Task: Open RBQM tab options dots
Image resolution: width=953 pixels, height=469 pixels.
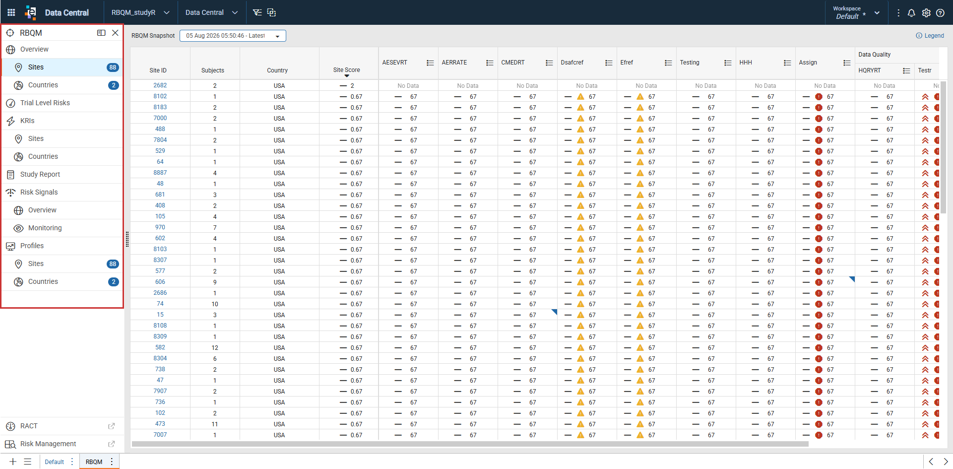Action: point(112,462)
